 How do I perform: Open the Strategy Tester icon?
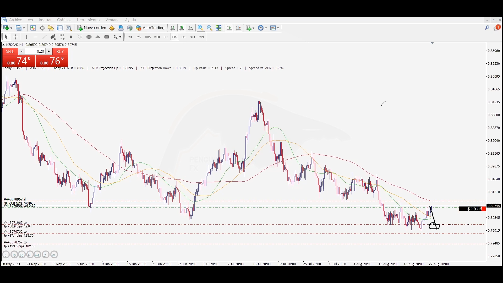coord(69,28)
